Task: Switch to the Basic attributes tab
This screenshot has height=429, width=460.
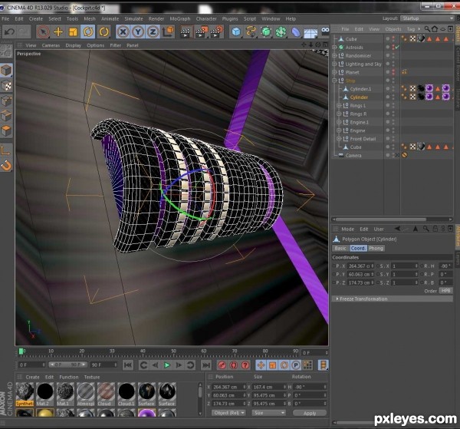Action: point(340,248)
